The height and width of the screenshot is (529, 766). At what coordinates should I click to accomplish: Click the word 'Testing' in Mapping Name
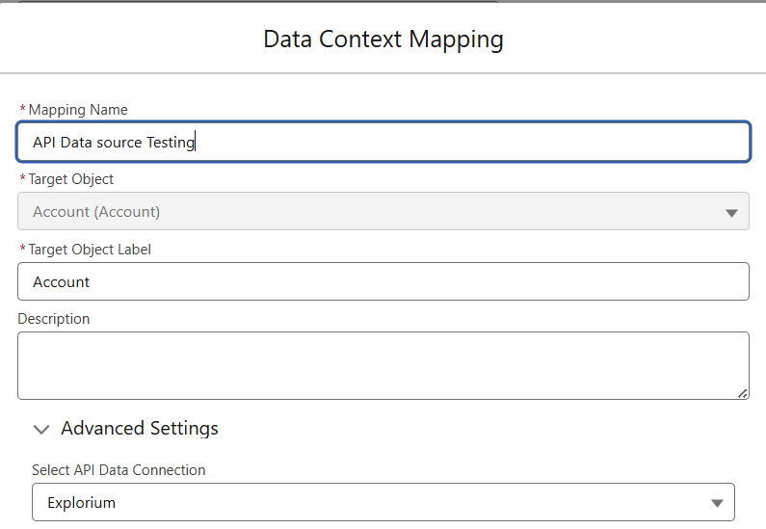click(x=170, y=143)
